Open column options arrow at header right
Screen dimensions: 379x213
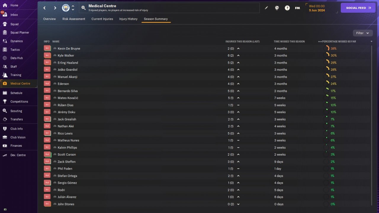(372, 42)
